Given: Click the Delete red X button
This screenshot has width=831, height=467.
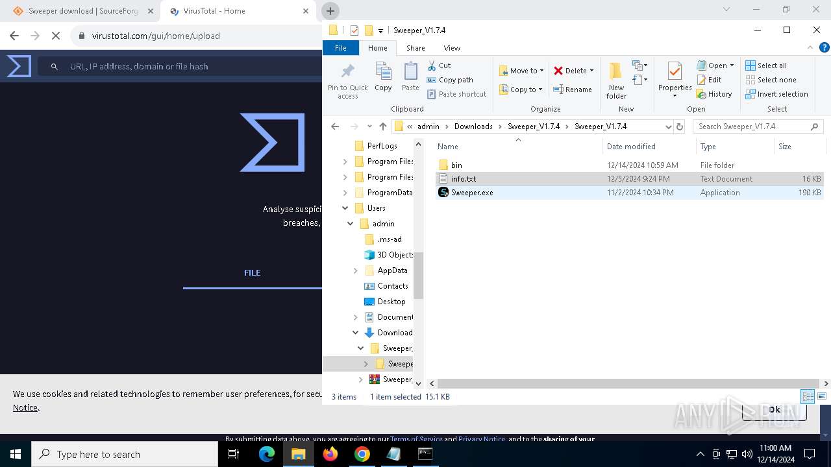Looking at the screenshot, I should click(x=570, y=71).
